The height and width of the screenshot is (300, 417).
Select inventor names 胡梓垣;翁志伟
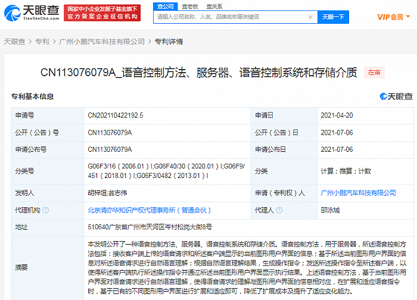(107, 193)
